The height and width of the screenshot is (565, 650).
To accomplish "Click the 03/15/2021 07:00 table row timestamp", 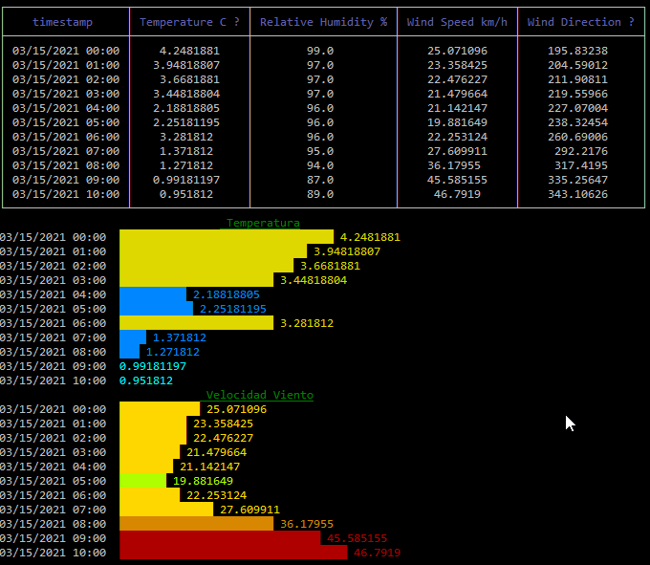I will click(x=66, y=151).
